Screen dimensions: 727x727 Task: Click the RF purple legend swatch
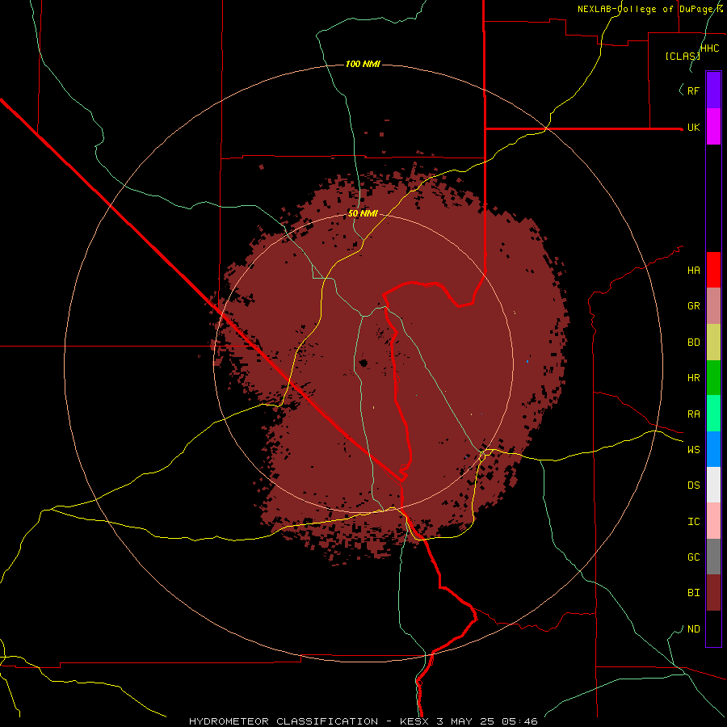coord(713,90)
